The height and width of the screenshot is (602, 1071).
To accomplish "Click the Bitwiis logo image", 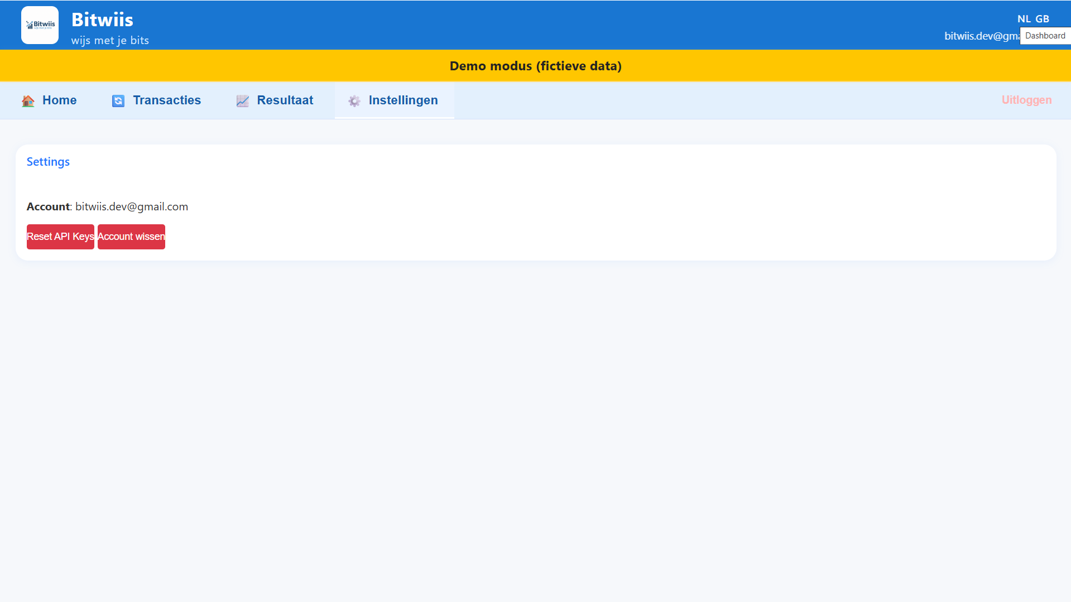I will tap(40, 25).
